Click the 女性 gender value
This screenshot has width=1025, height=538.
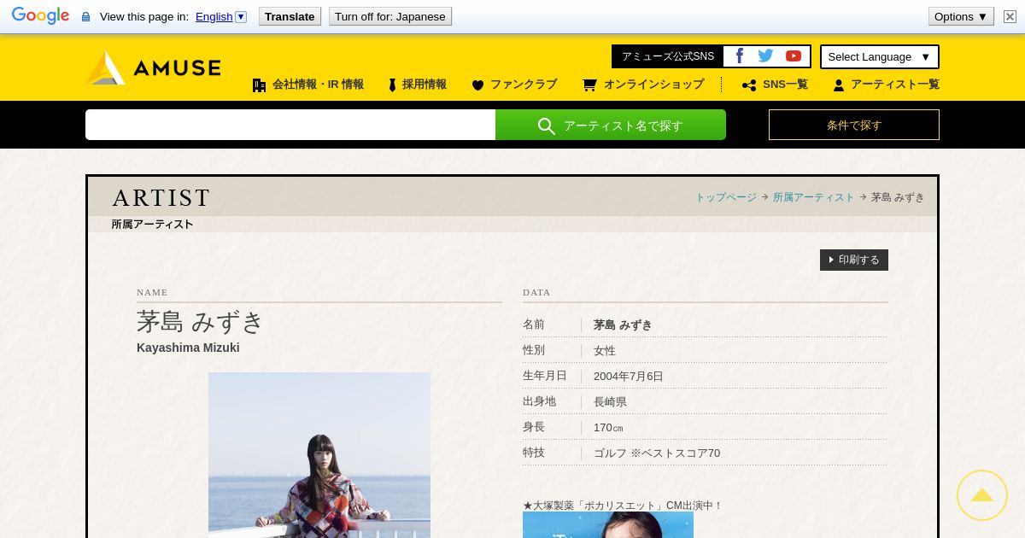point(605,351)
